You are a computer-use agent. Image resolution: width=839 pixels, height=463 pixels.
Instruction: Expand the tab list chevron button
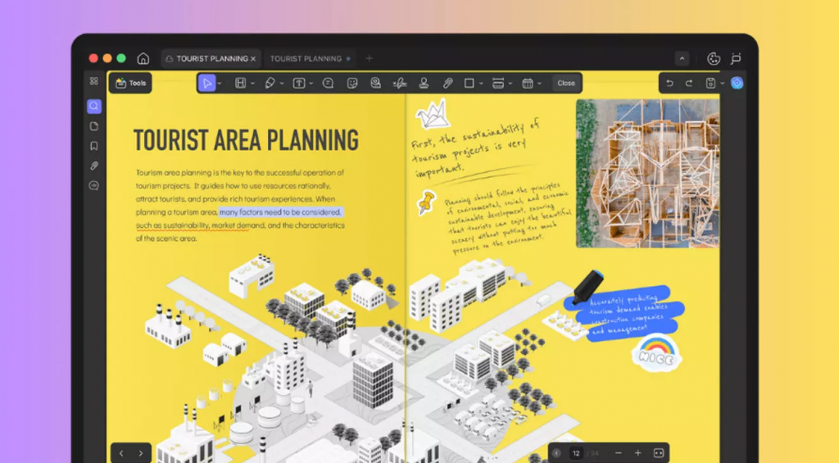pyautogui.click(x=682, y=58)
